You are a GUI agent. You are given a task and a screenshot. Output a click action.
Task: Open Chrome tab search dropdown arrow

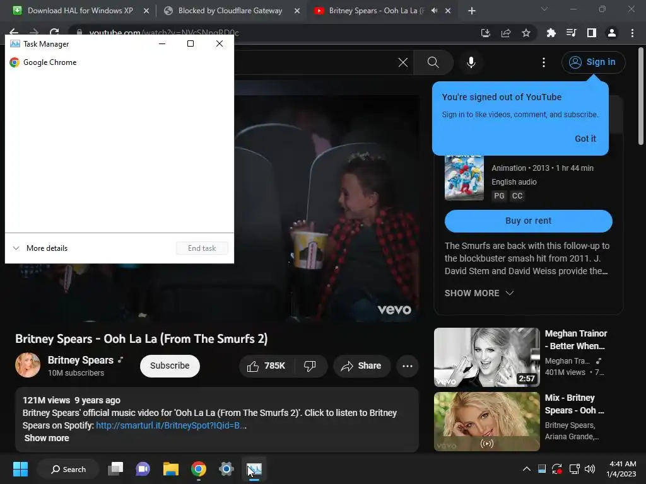(x=544, y=9)
